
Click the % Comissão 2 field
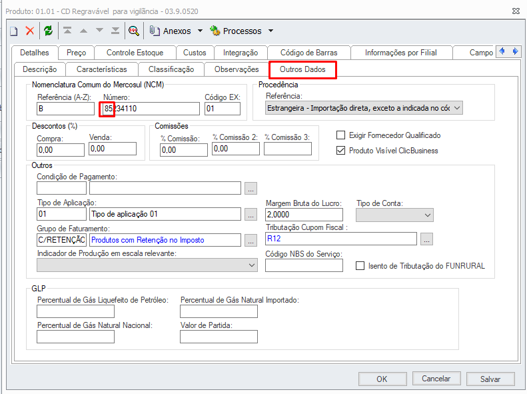click(236, 149)
